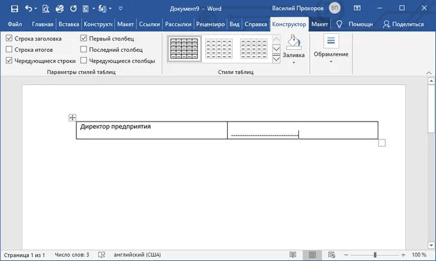Expand the table styles gallery More arrow
Image resolution: width=436 pixels, height=261 pixels.
pos(276,59)
